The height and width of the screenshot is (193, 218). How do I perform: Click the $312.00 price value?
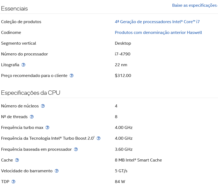(x=123, y=76)
